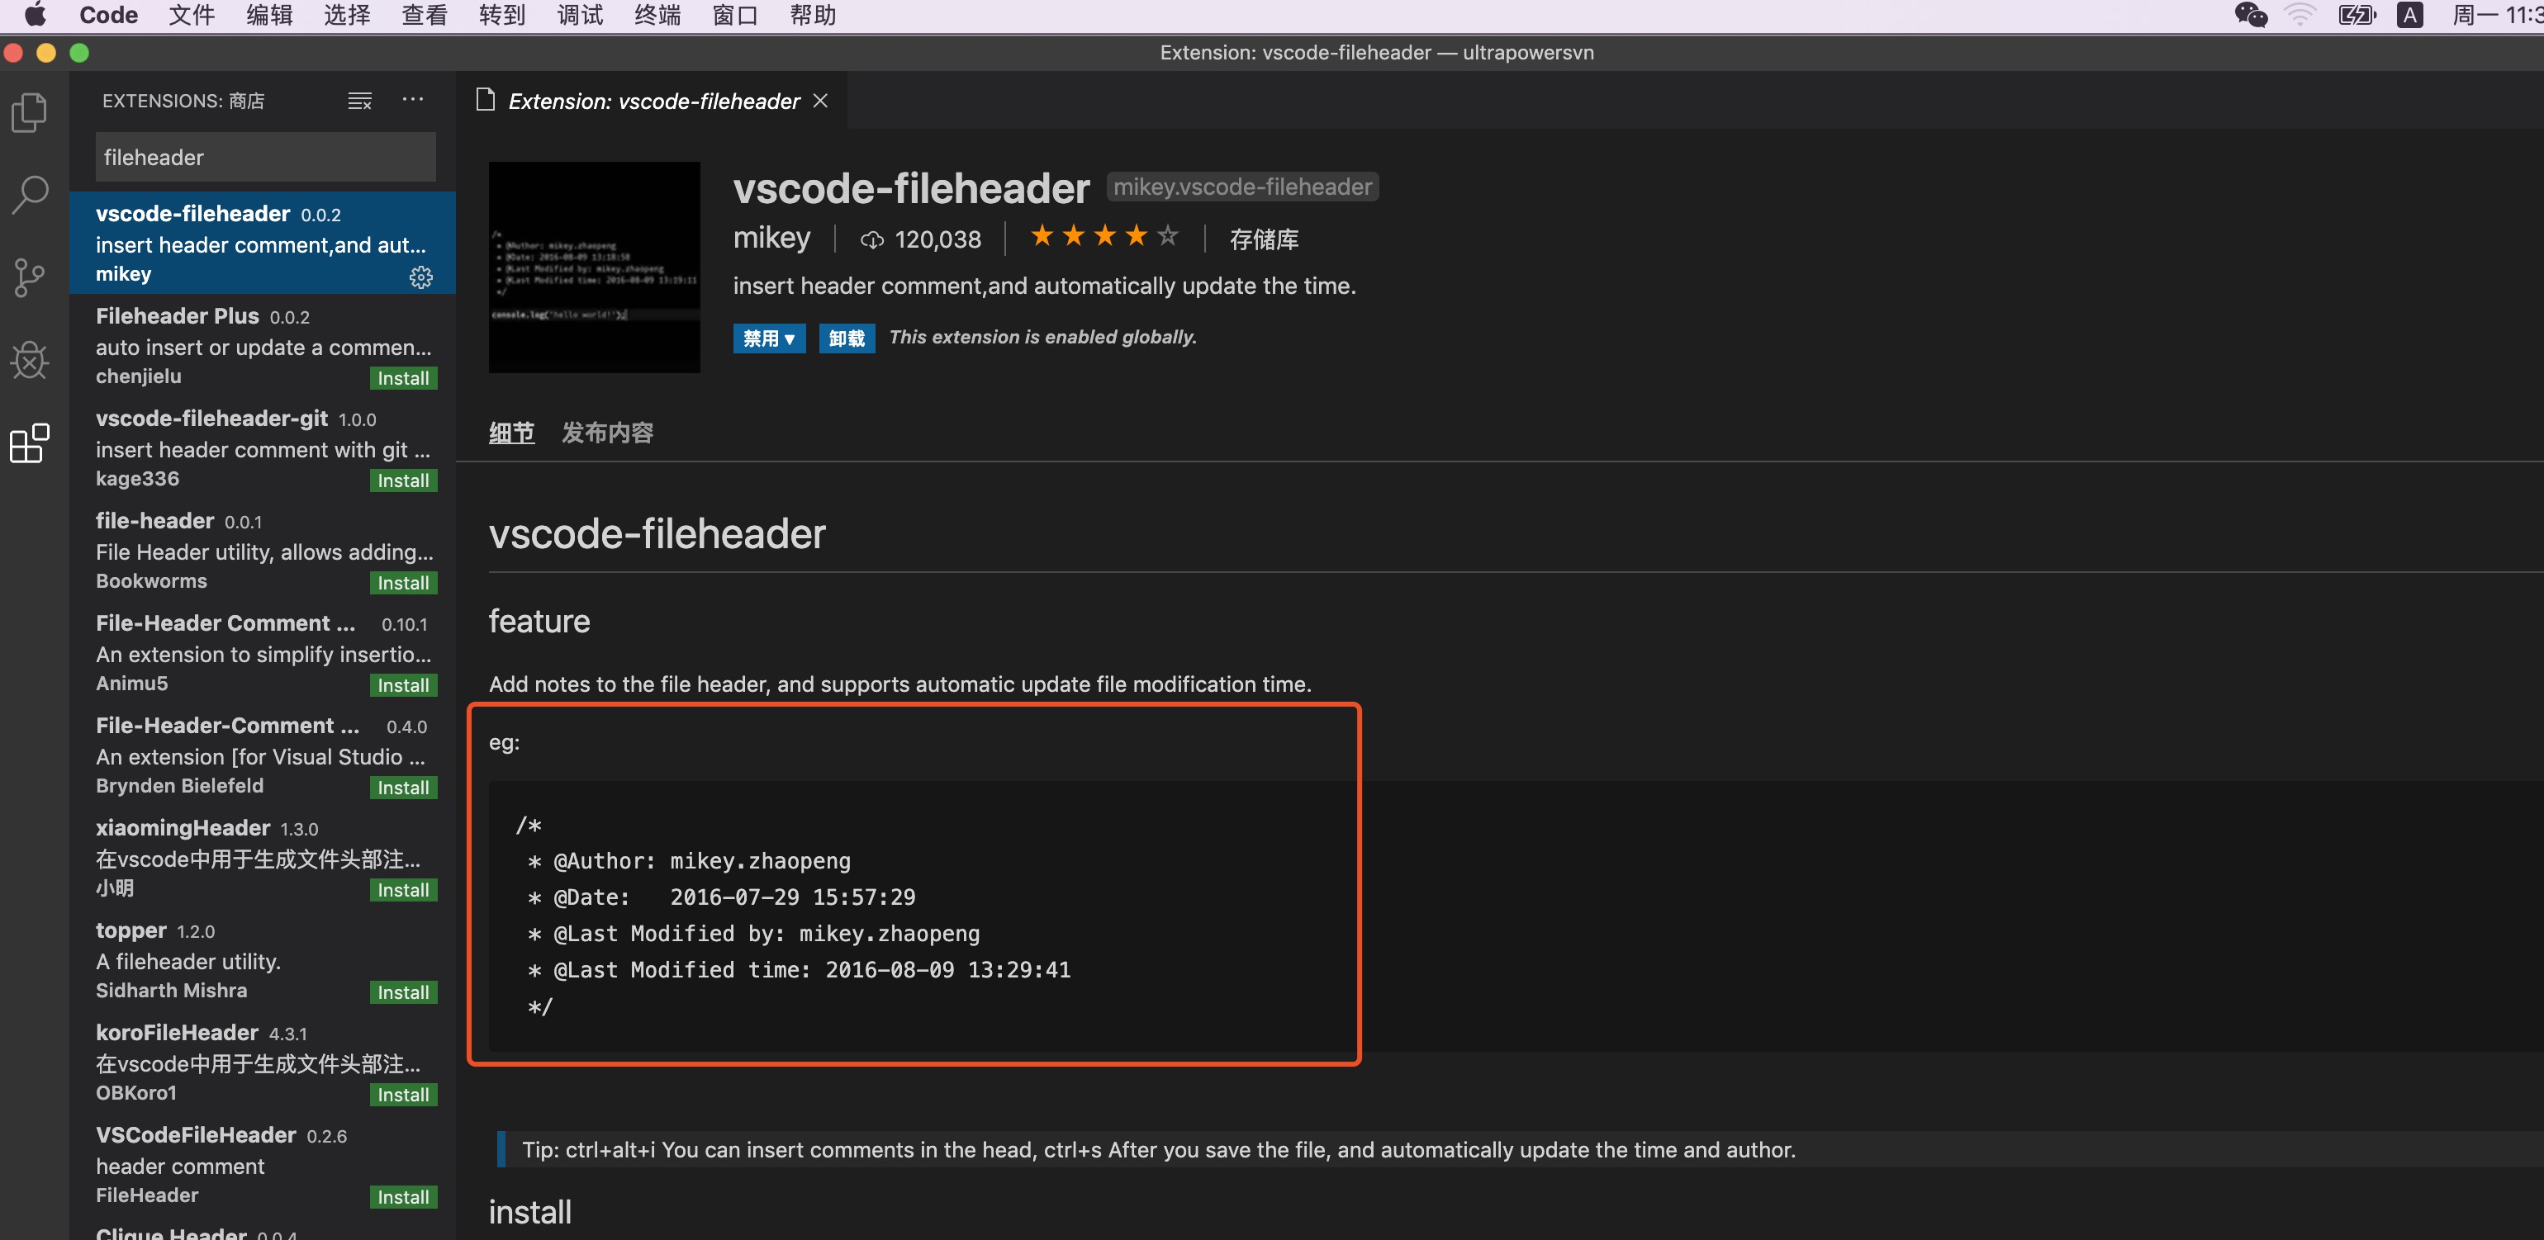Click the star rating of the extension
The width and height of the screenshot is (2544, 1240).
click(1104, 236)
